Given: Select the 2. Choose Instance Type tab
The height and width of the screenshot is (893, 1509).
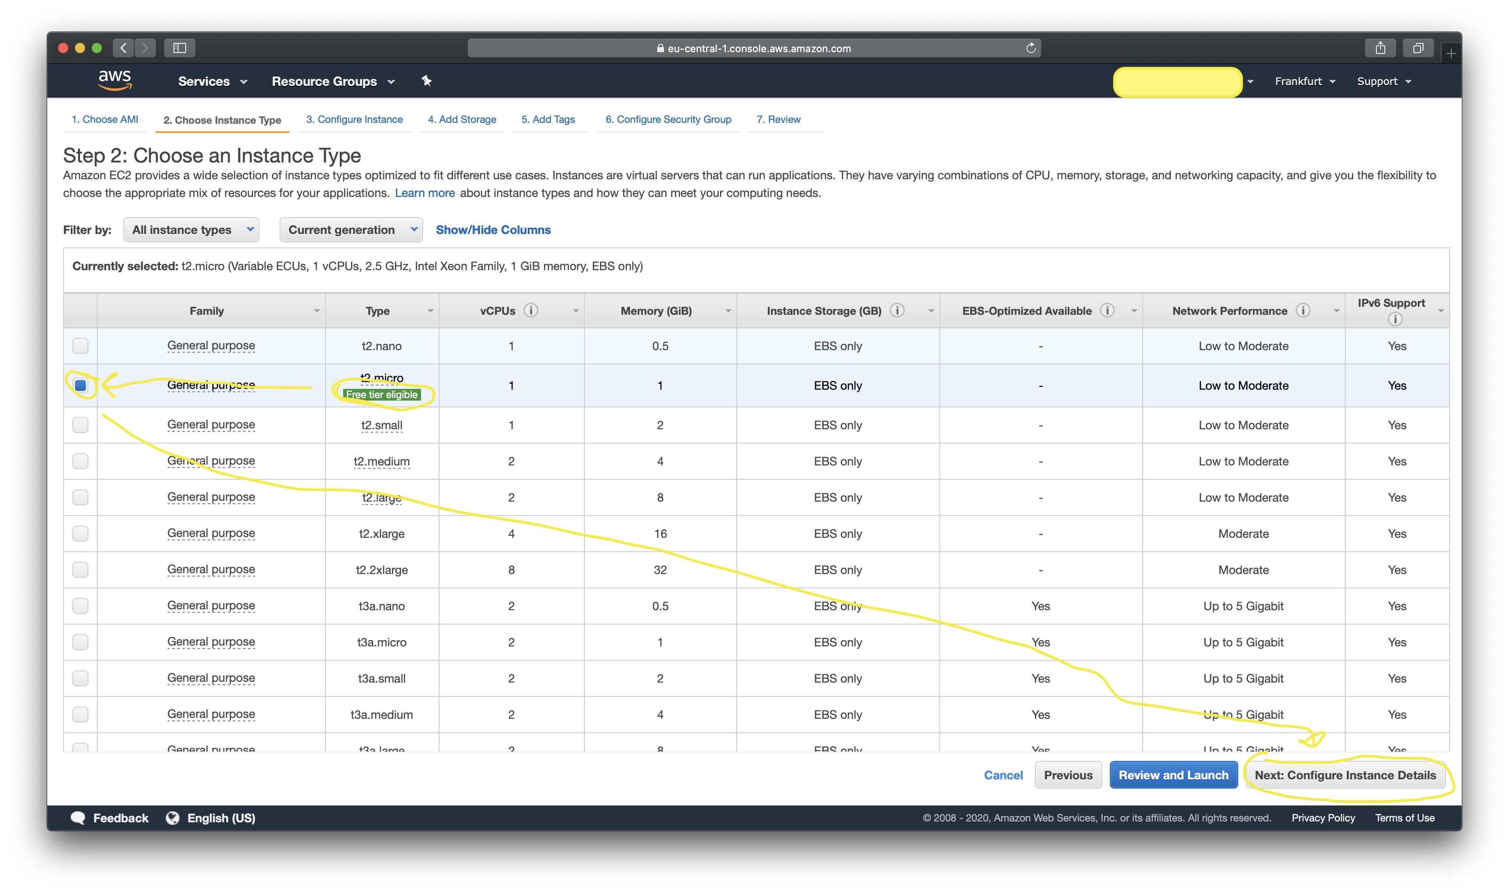Looking at the screenshot, I should point(222,120).
